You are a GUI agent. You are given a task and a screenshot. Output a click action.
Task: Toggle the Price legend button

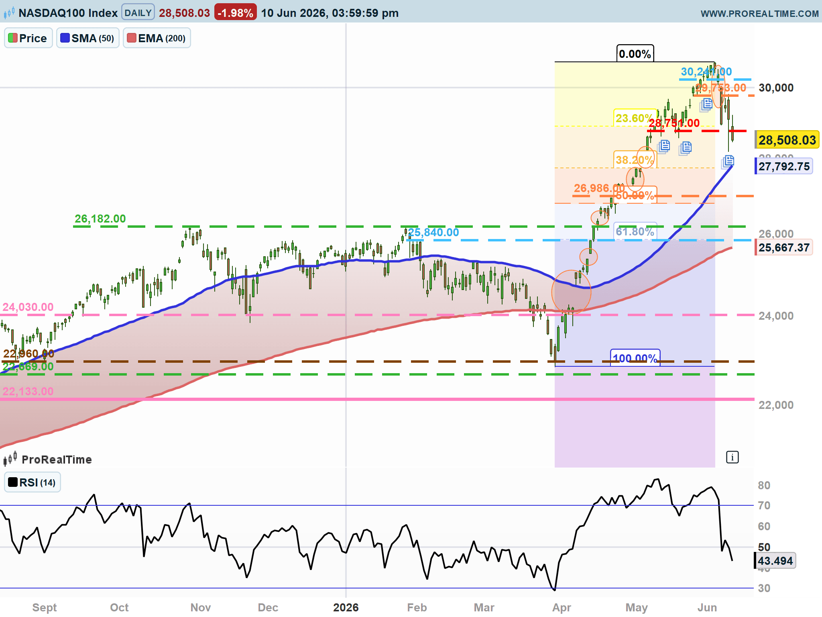point(28,38)
